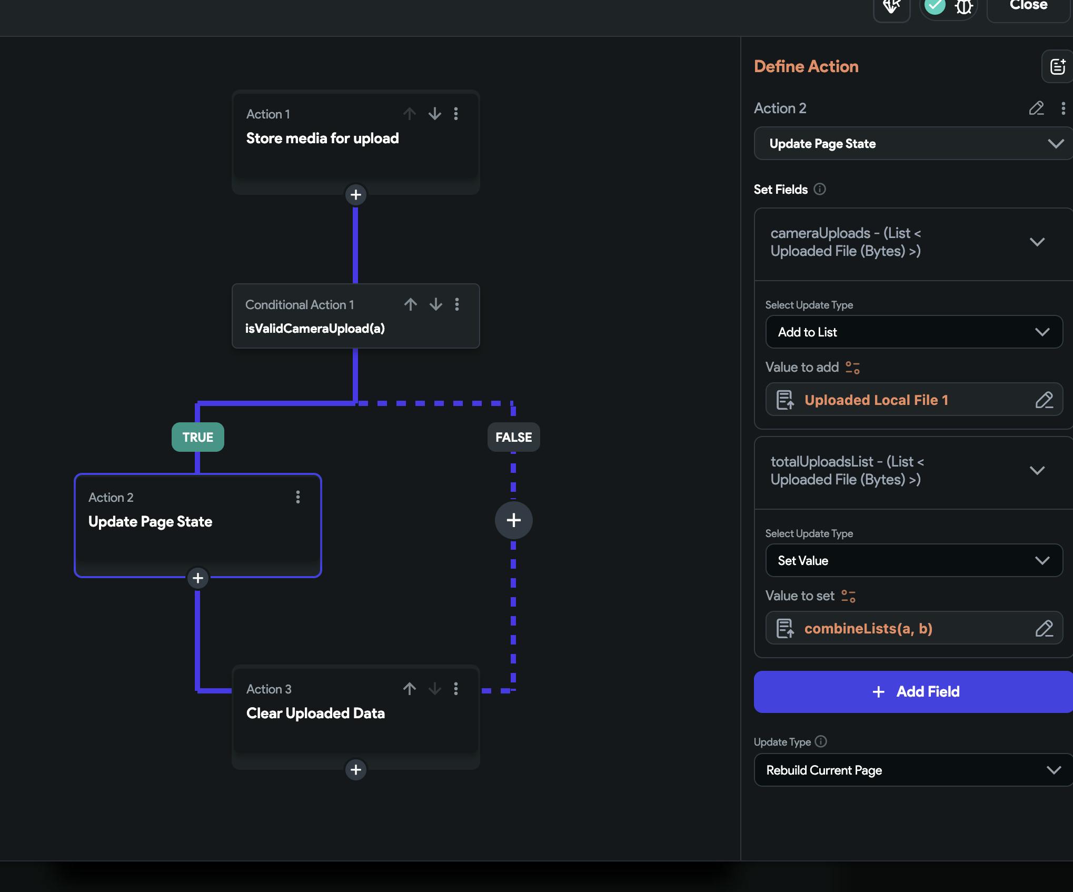The height and width of the screenshot is (892, 1073).
Task: Open Conditional Action 1 options menu
Action: [456, 304]
